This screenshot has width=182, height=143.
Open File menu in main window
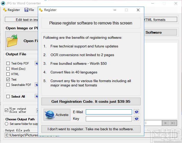29,10
